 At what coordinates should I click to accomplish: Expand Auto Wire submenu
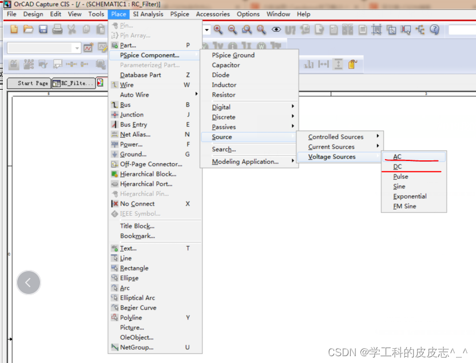(x=155, y=95)
